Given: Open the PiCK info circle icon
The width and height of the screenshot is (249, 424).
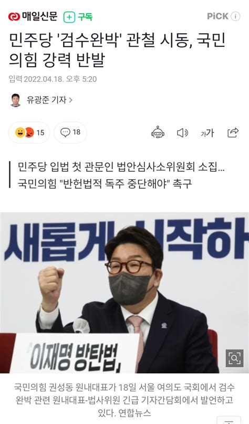Looking at the screenshot, I should point(235,16).
